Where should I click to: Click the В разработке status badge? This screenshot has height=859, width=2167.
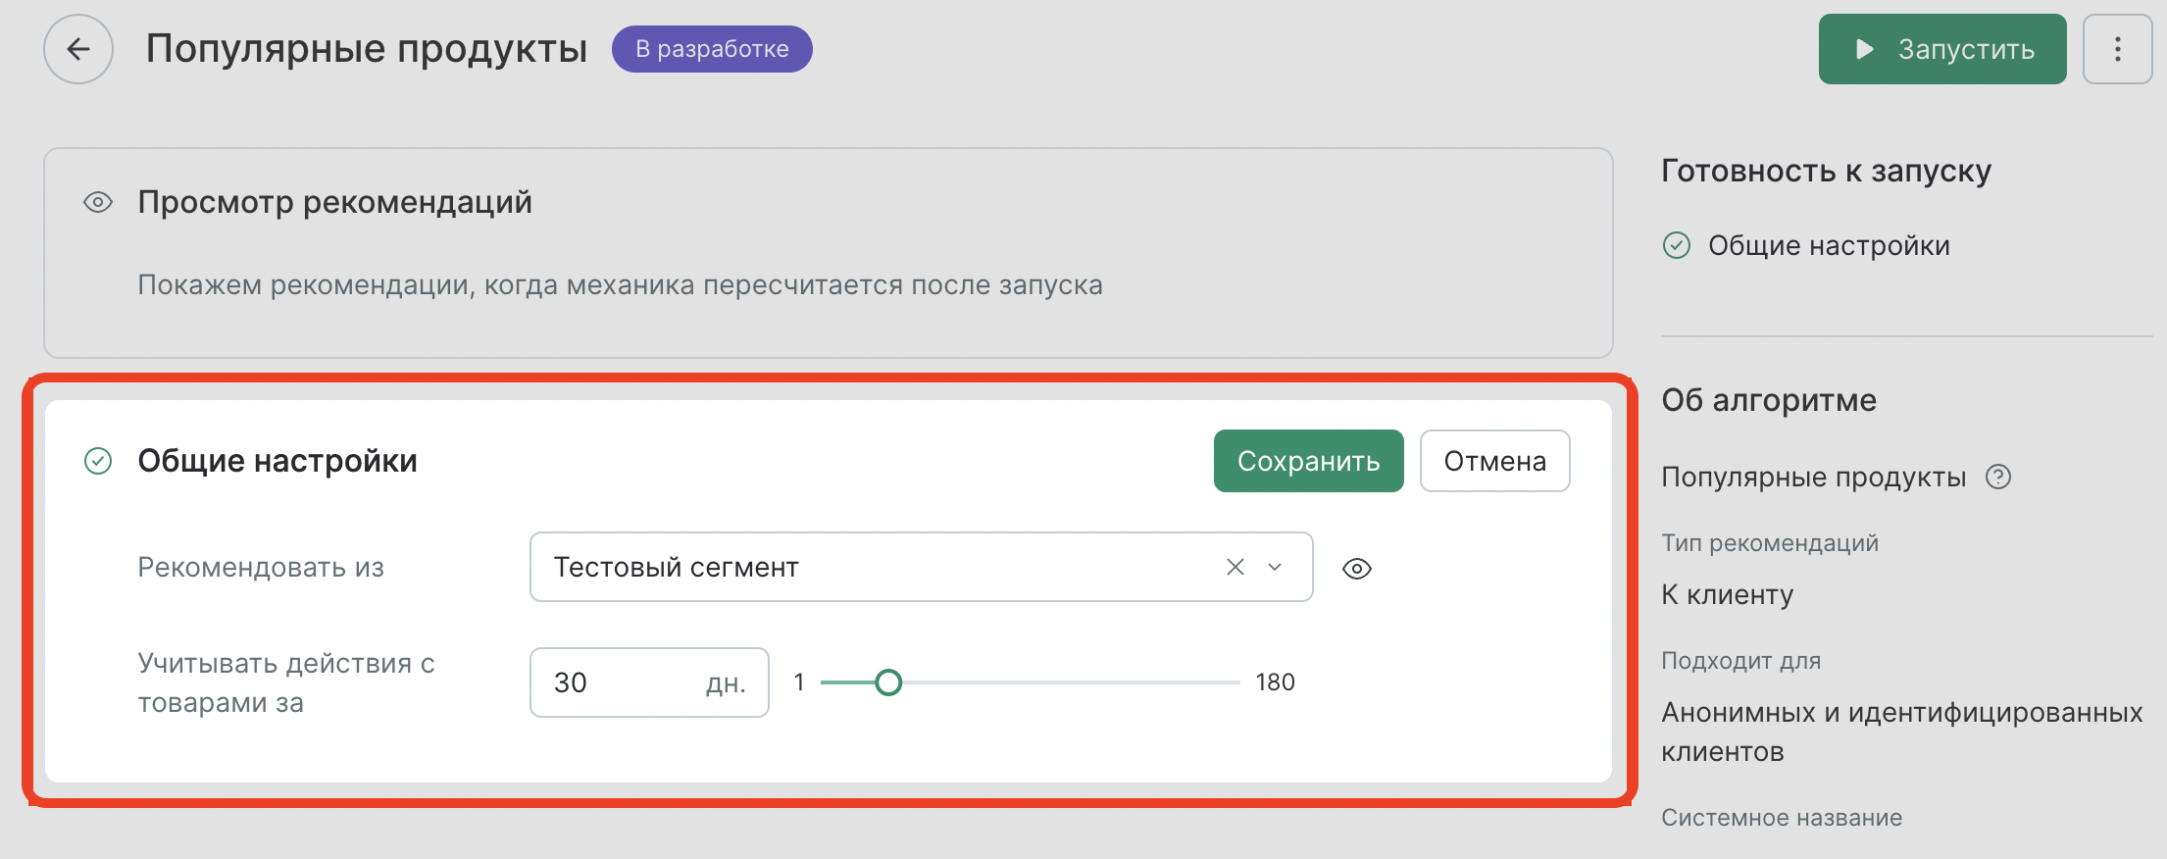tap(712, 49)
